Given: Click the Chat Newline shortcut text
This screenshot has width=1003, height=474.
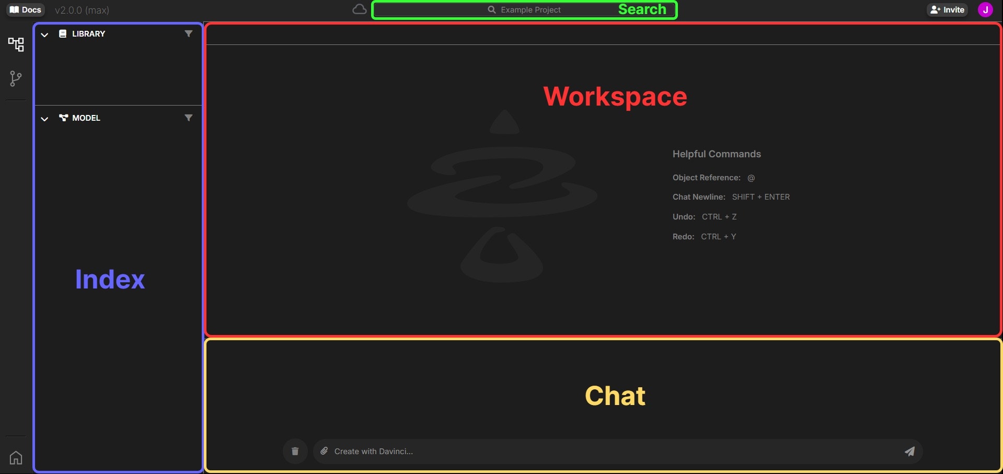Looking at the screenshot, I should [x=731, y=197].
